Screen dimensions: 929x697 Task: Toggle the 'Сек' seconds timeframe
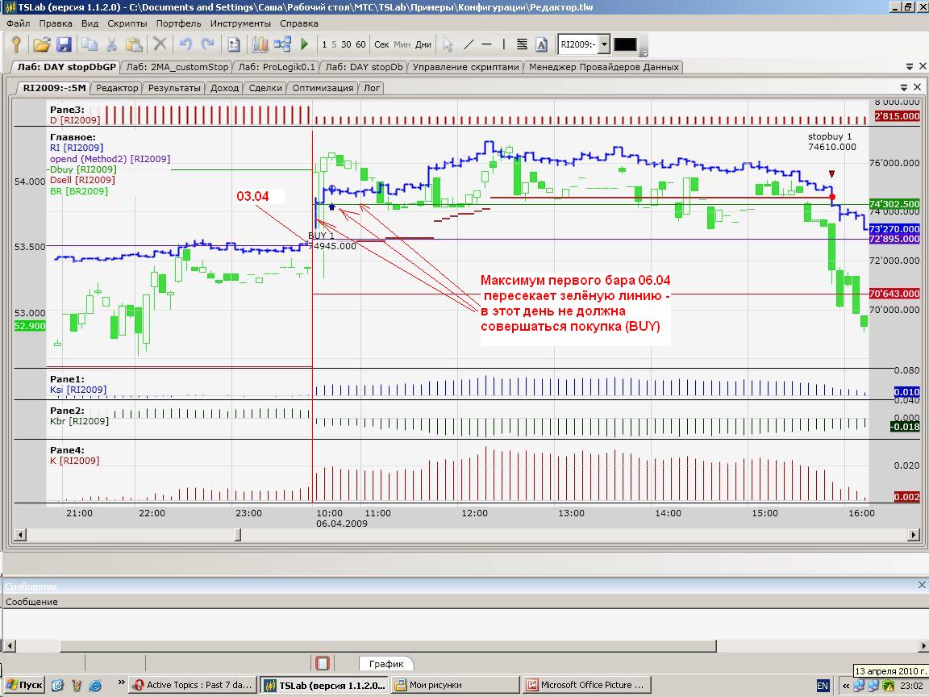point(381,44)
